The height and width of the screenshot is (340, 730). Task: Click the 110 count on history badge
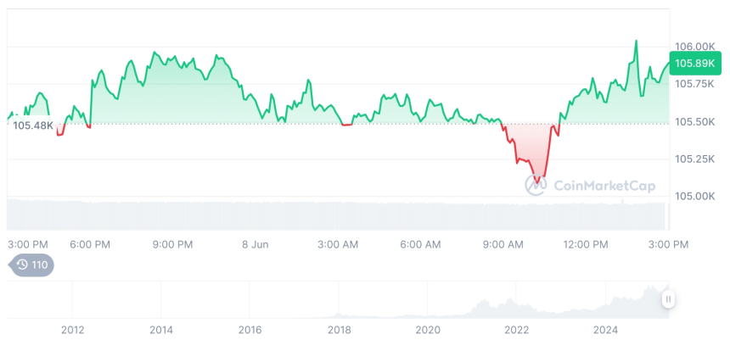[x=39, y=265]
